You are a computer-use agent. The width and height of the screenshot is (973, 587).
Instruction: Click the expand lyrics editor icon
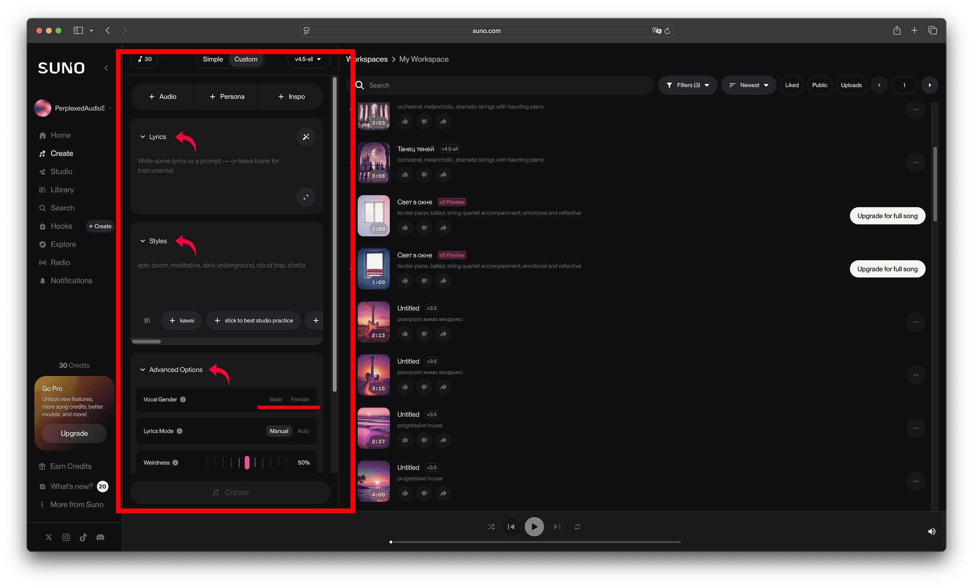click(306, 197)
